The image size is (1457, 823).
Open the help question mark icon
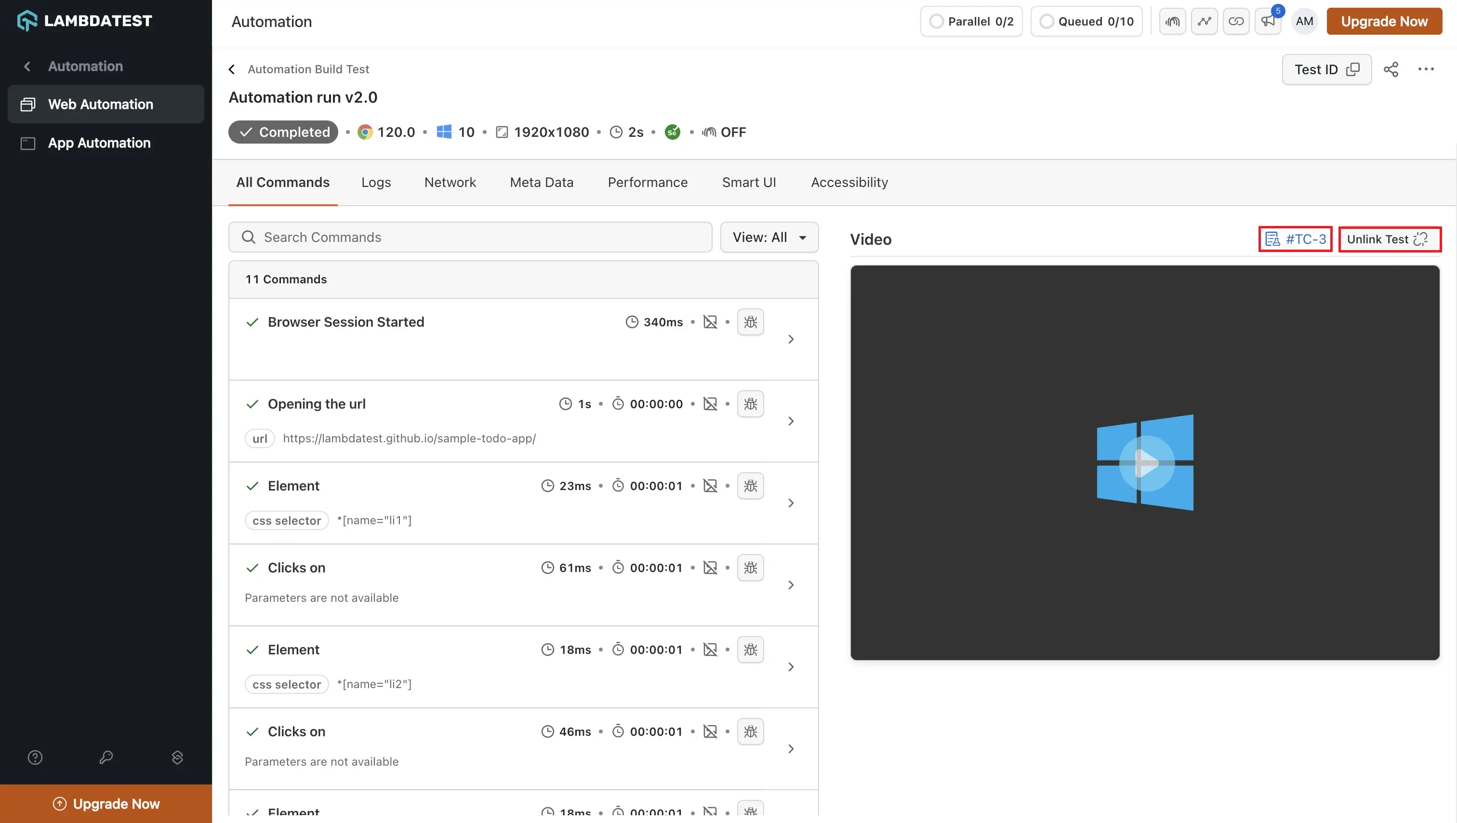[x=35, y=757]
